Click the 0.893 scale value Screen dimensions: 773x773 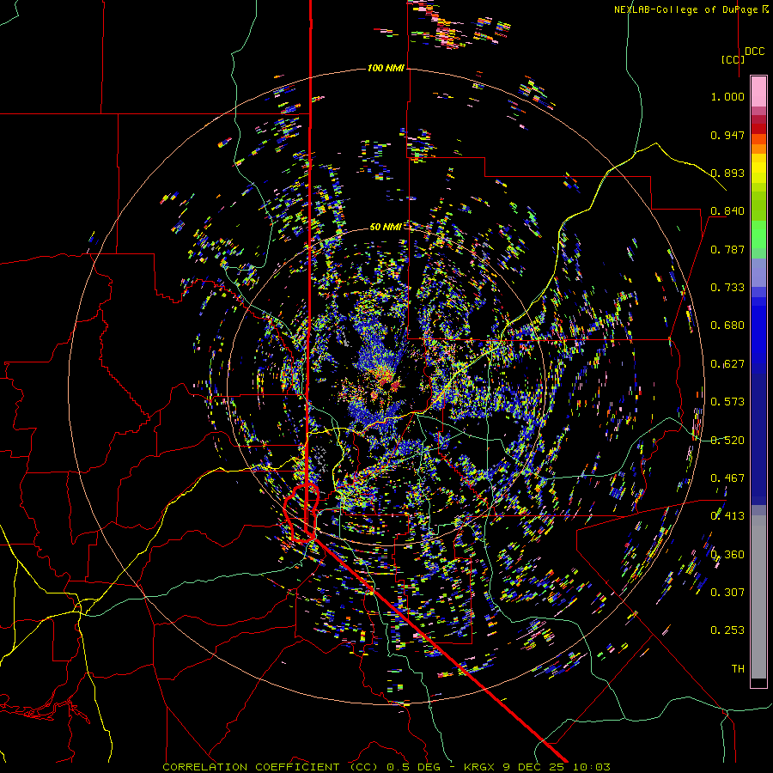pyautogui.click(x=727, y=173)
